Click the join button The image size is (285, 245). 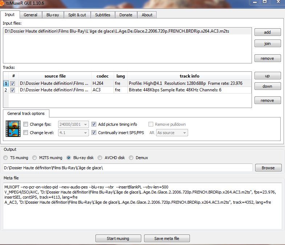(268, 43)
